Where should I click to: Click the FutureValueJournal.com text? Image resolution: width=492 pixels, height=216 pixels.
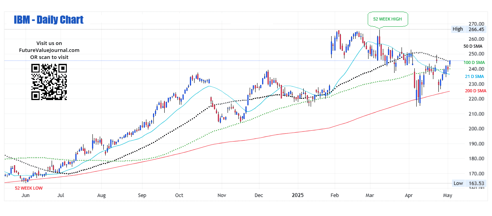(49, 50)
